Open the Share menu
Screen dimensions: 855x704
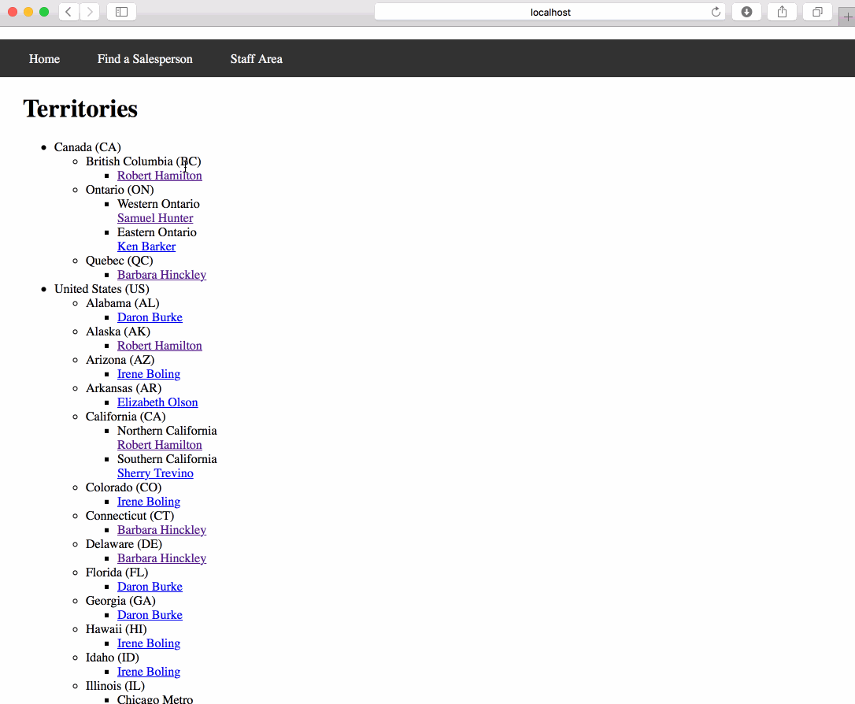click(x=781, y=12)
